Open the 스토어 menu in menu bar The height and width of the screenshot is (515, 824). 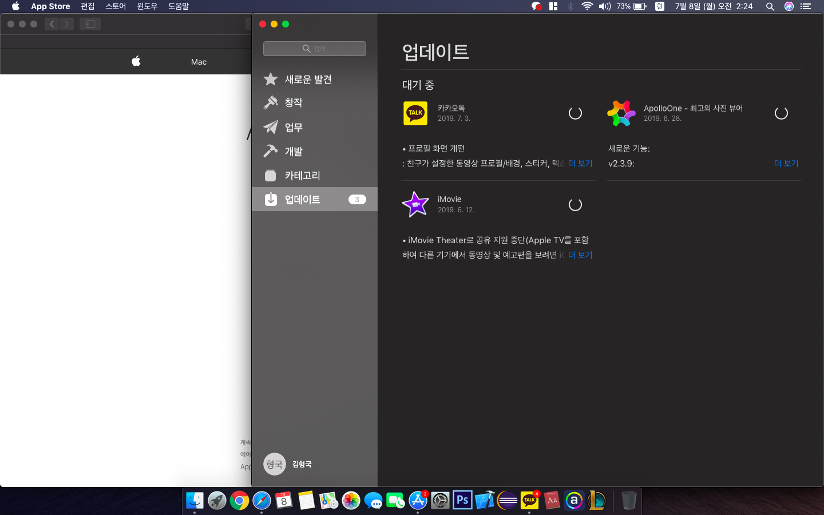coord(116,6)
